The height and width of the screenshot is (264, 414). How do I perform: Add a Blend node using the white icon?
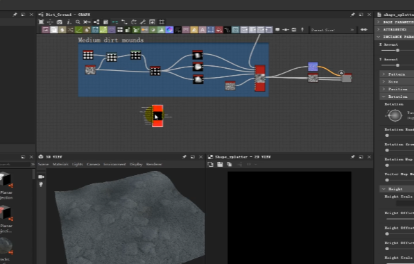(x=54, y=30)
